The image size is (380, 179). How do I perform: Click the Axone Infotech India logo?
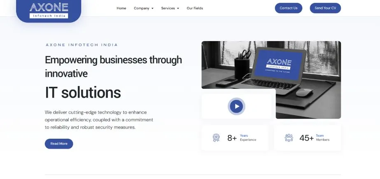click(x=49, y=10)
